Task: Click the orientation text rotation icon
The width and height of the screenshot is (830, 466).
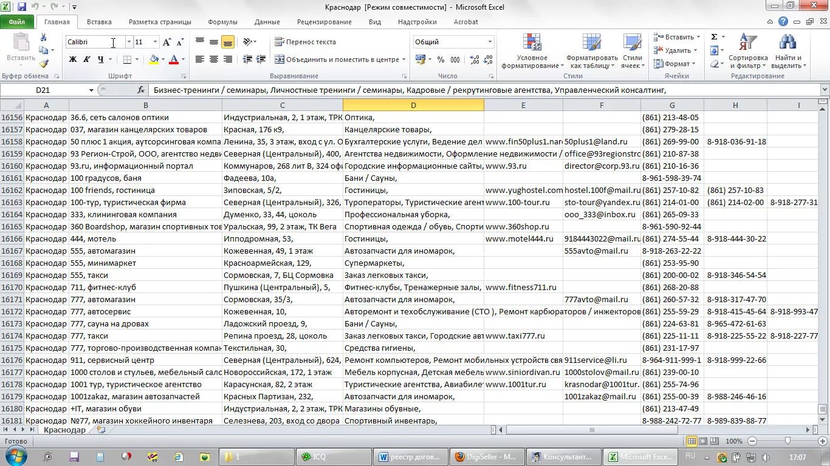Action: click(247, 42)
